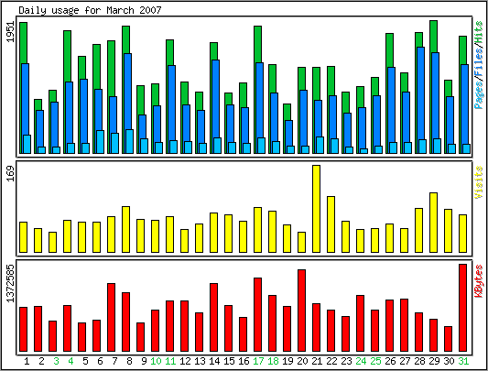The height and width of the screenshot is (371, 488).
Task: Click the shortest red KBytes bar for day 30
Action: [x=448, y=339]
